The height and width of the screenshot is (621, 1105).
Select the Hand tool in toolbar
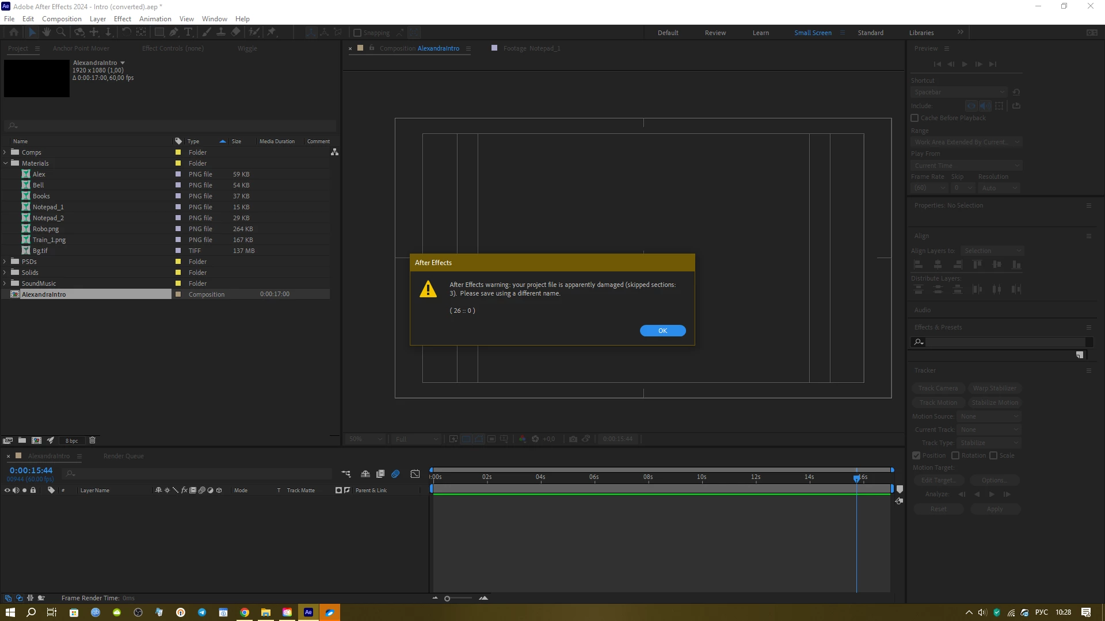tap(47, 32)
